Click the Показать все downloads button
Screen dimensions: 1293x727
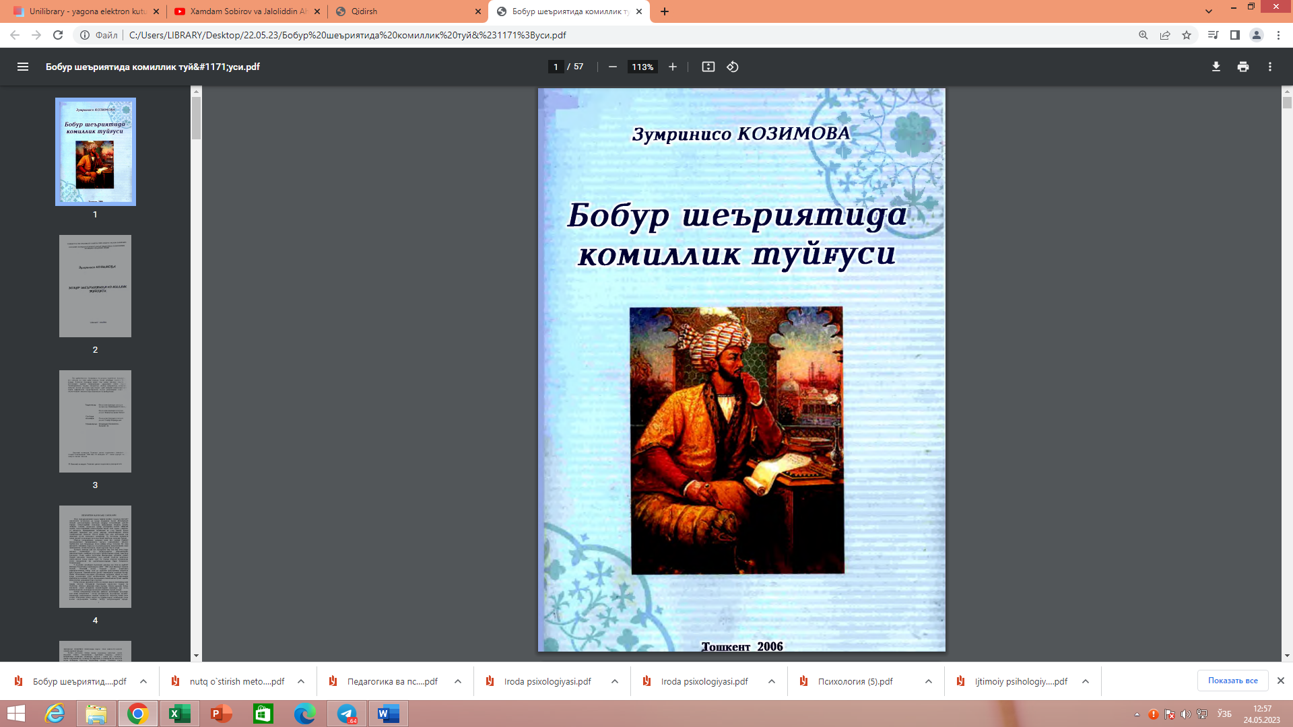pyautogui.click(x=1232, y=681)
